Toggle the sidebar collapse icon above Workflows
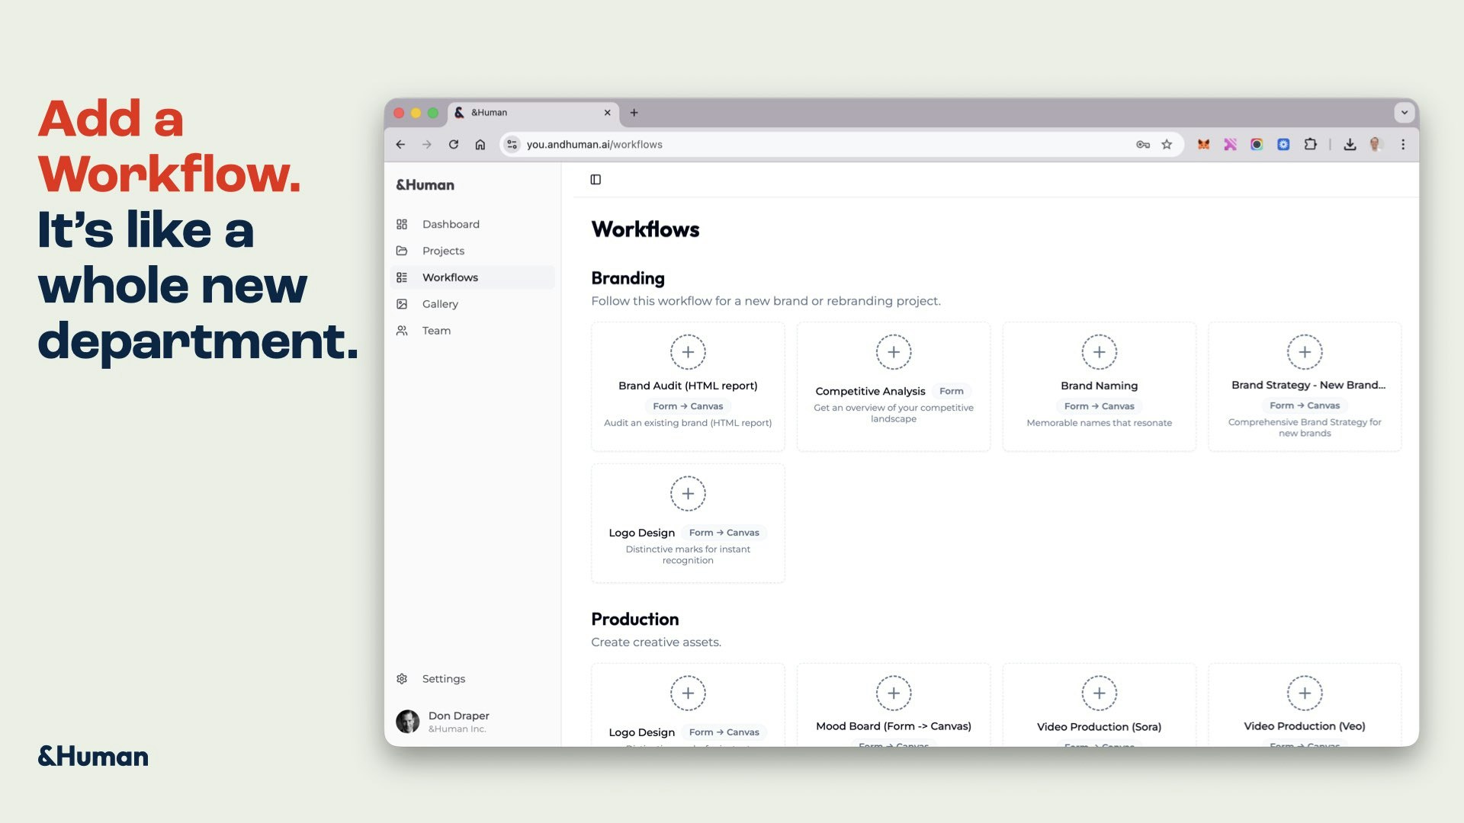The height and width of the screenshot is (823, 1464). coord(596,179)
